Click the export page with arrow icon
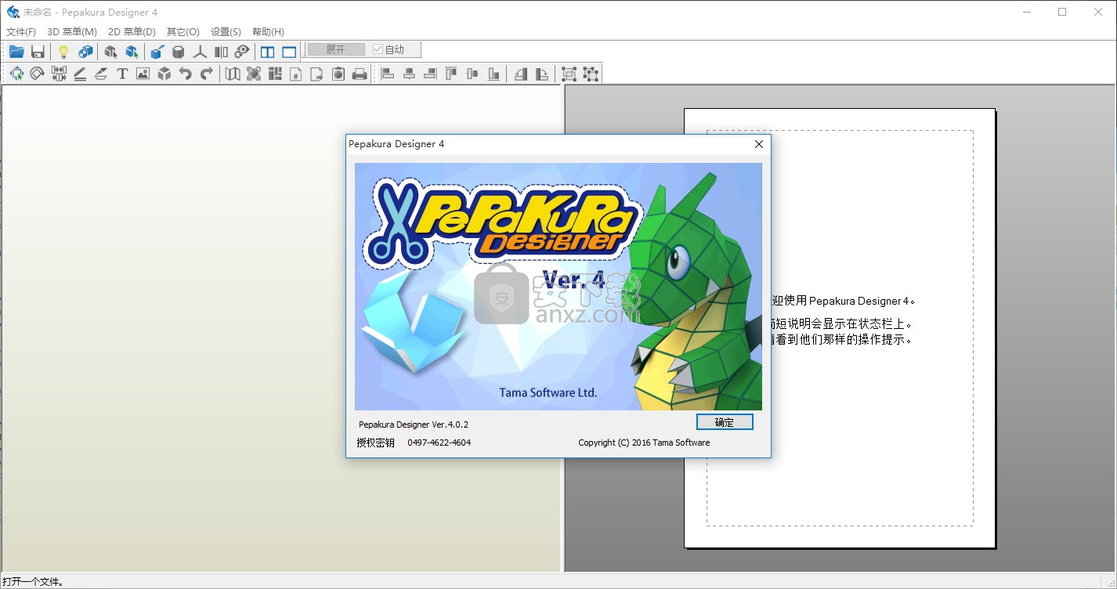Image resolution: width=1117 pixels, height=589 pixels. pos(317,74)
